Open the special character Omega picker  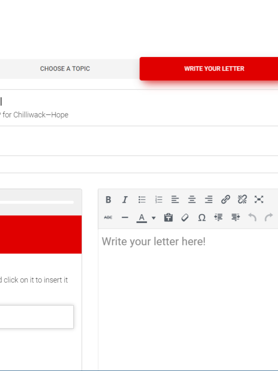(x=202, y=217)
